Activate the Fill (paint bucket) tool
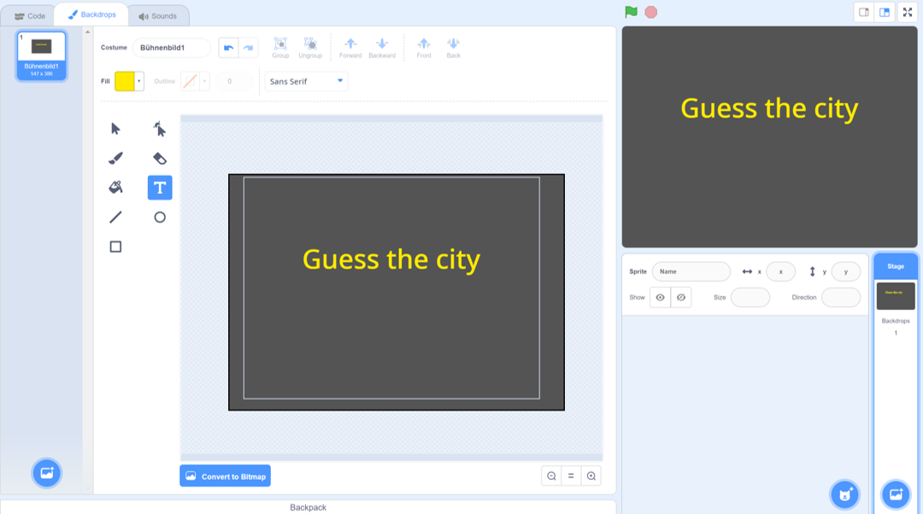Image resolution: width=923 pixels, height=514 pixels. pos(115,187)
